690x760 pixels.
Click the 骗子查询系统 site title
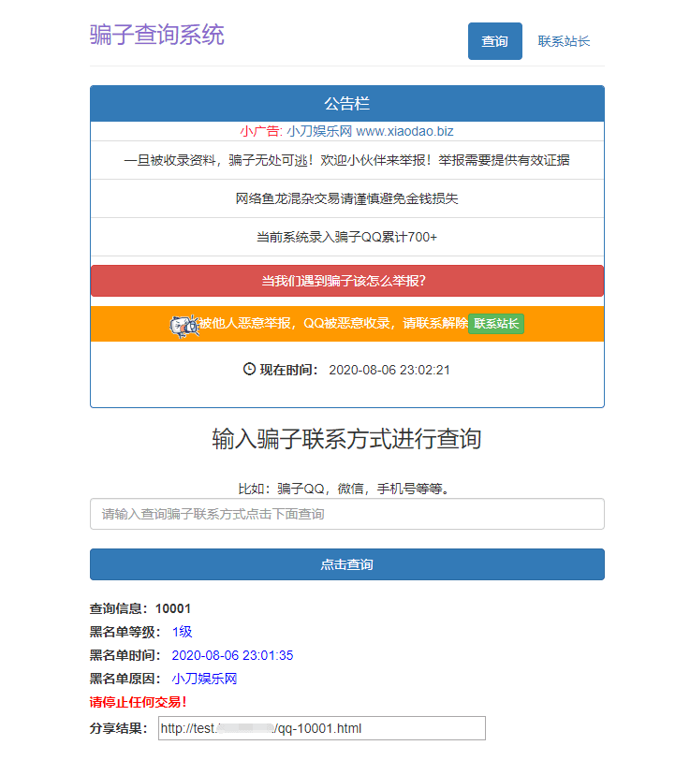click(x=157, y=35)
